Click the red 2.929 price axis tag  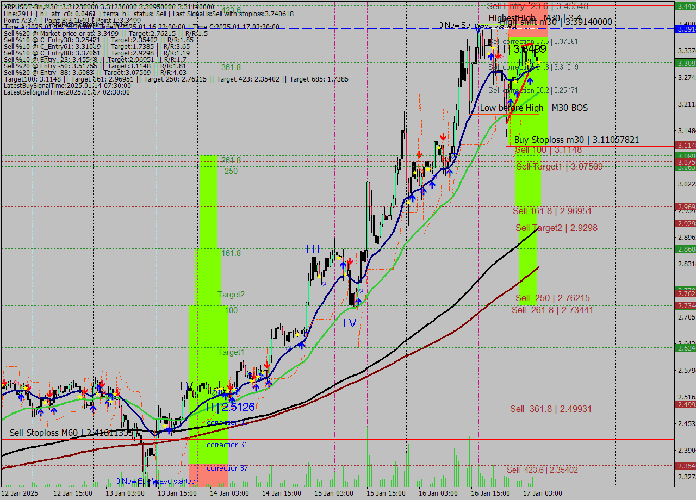[686, 224]
